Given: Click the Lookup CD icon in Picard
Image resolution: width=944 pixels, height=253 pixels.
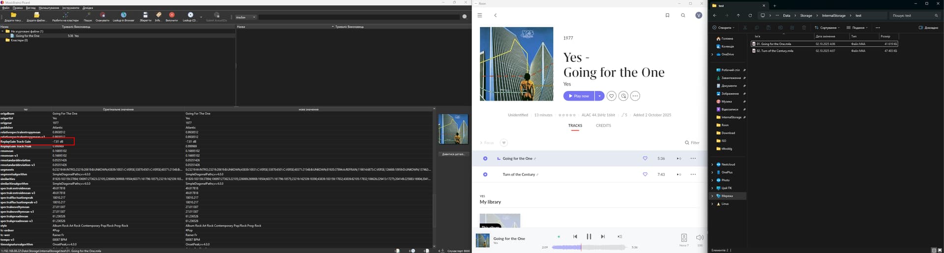Looking at the screenshot, I should point(190,16).
